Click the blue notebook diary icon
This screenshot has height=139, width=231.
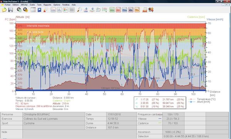click(x=39, y=10)
